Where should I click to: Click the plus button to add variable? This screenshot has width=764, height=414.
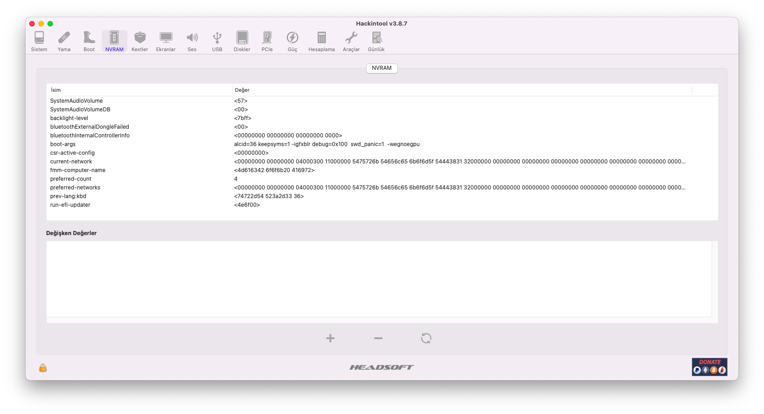[330, 338]
